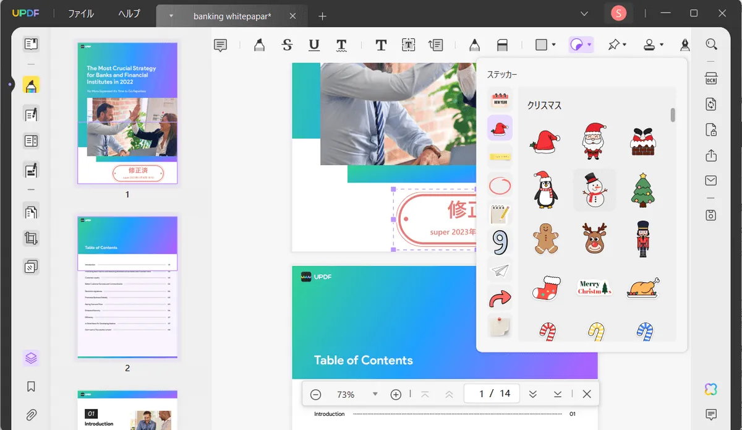Switch to banking whitepapar tab
742x430 pixels.
[232, 16]
